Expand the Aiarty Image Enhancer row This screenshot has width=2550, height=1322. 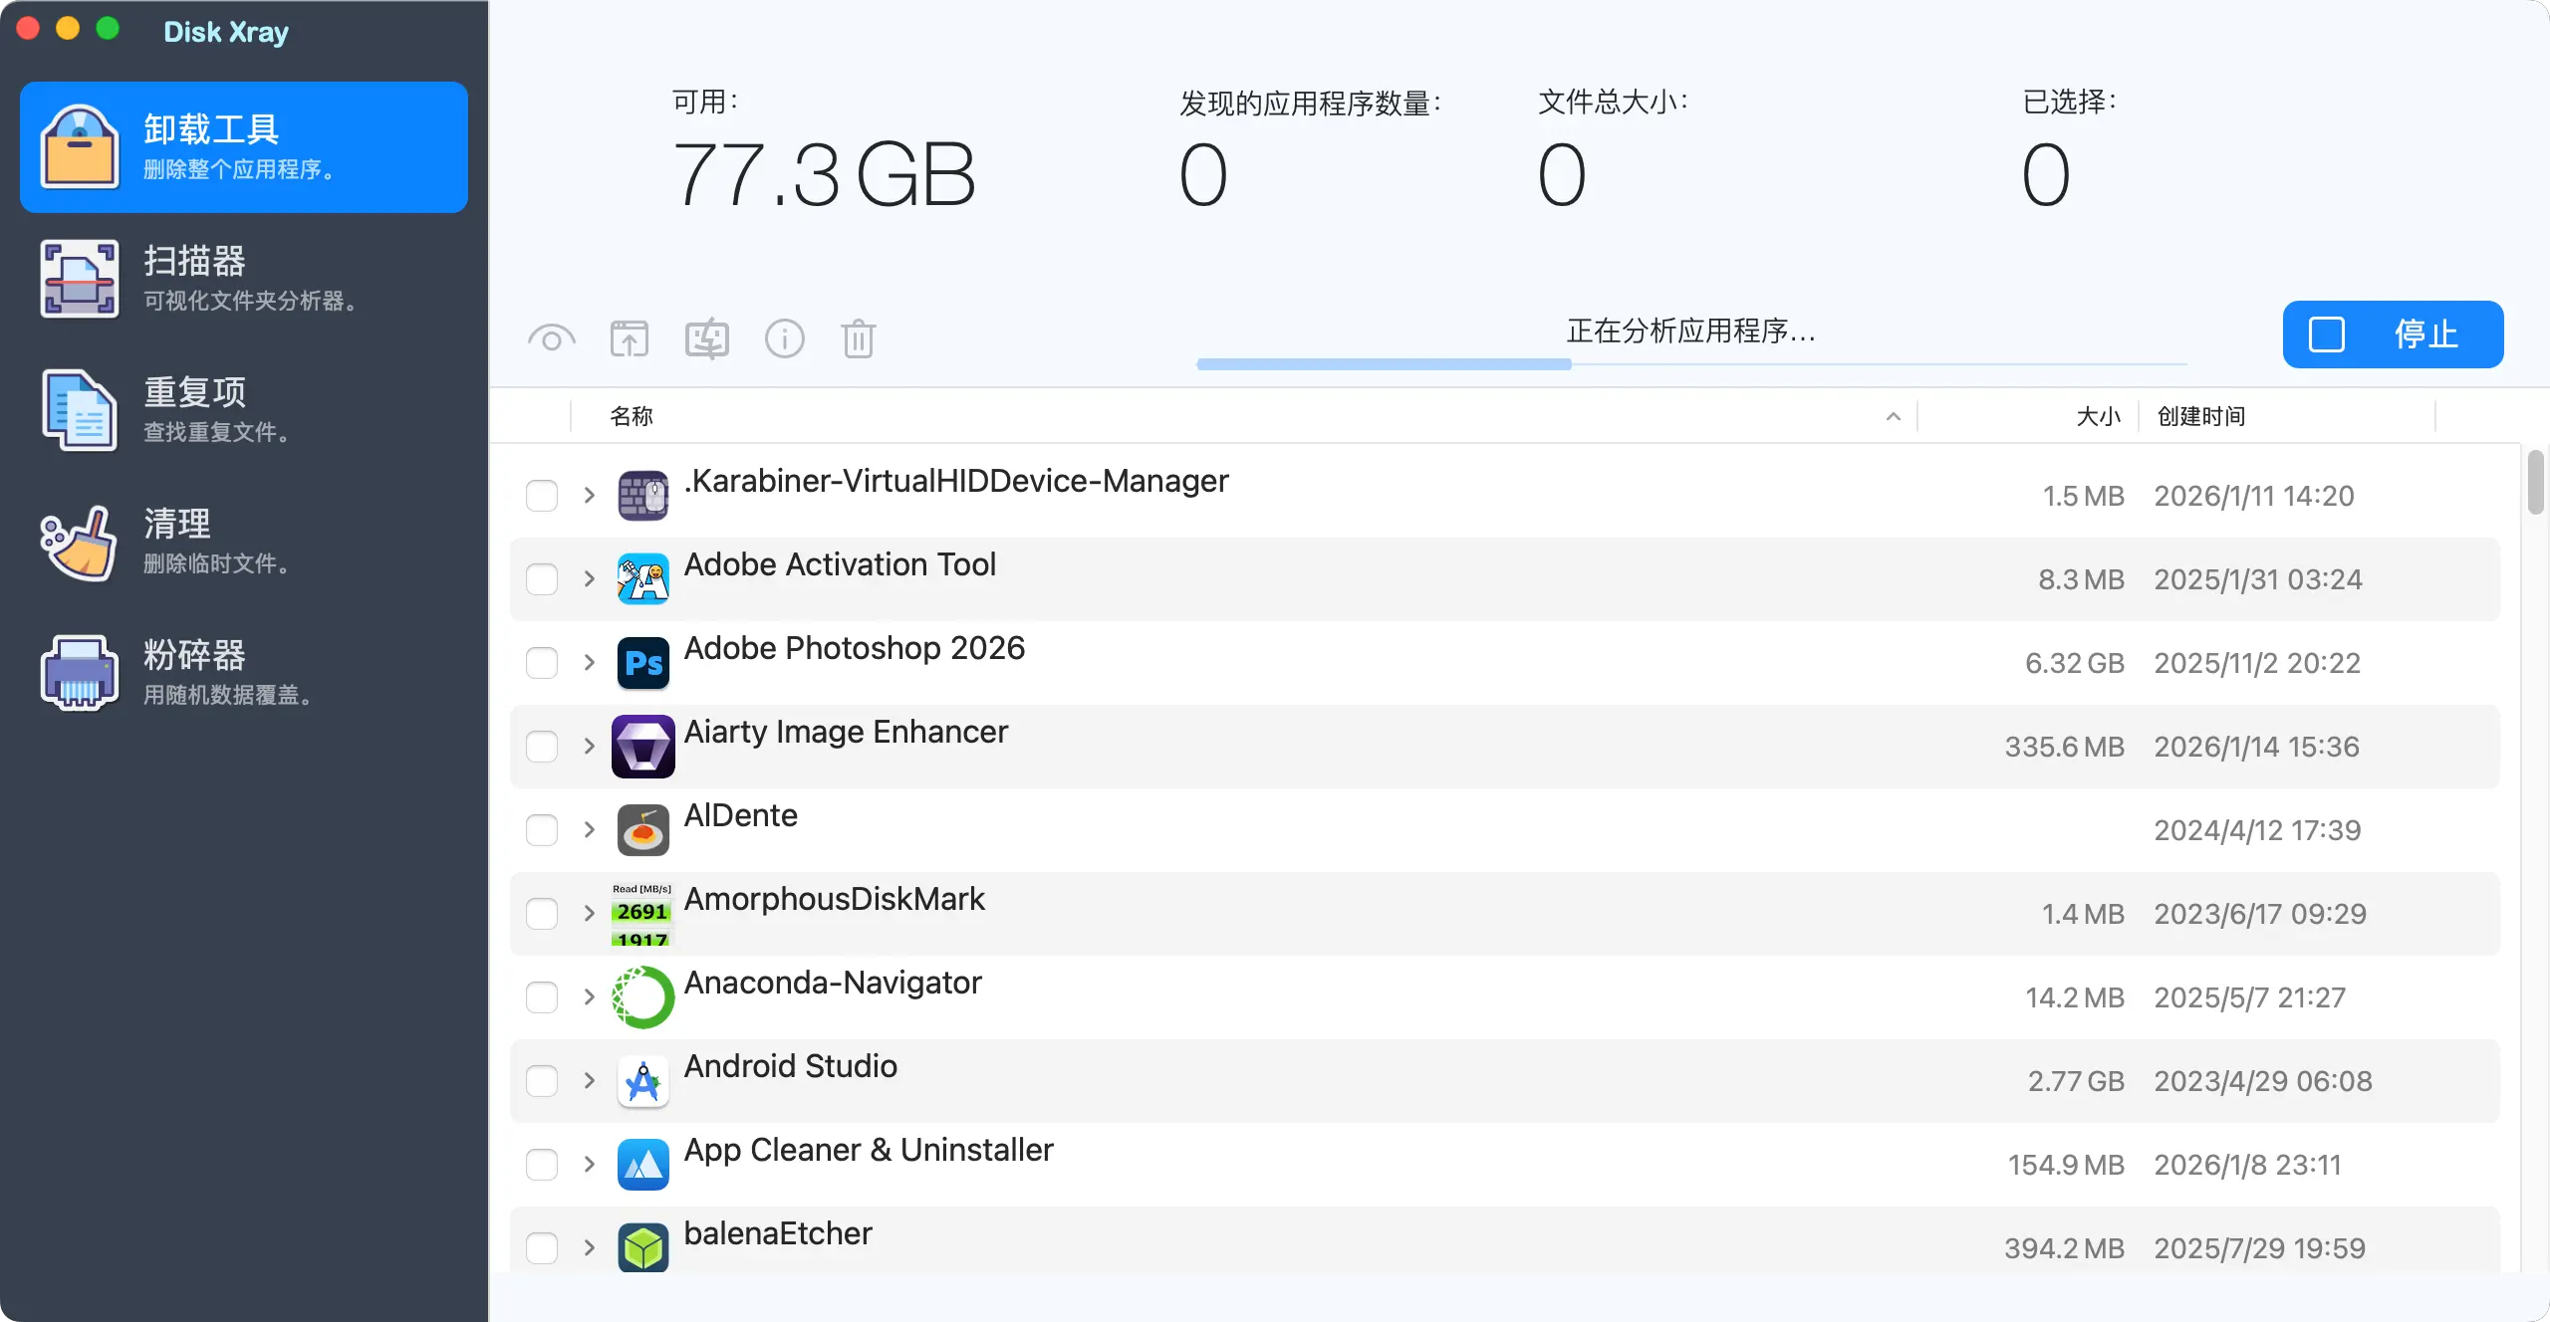(x=589, y=747)
